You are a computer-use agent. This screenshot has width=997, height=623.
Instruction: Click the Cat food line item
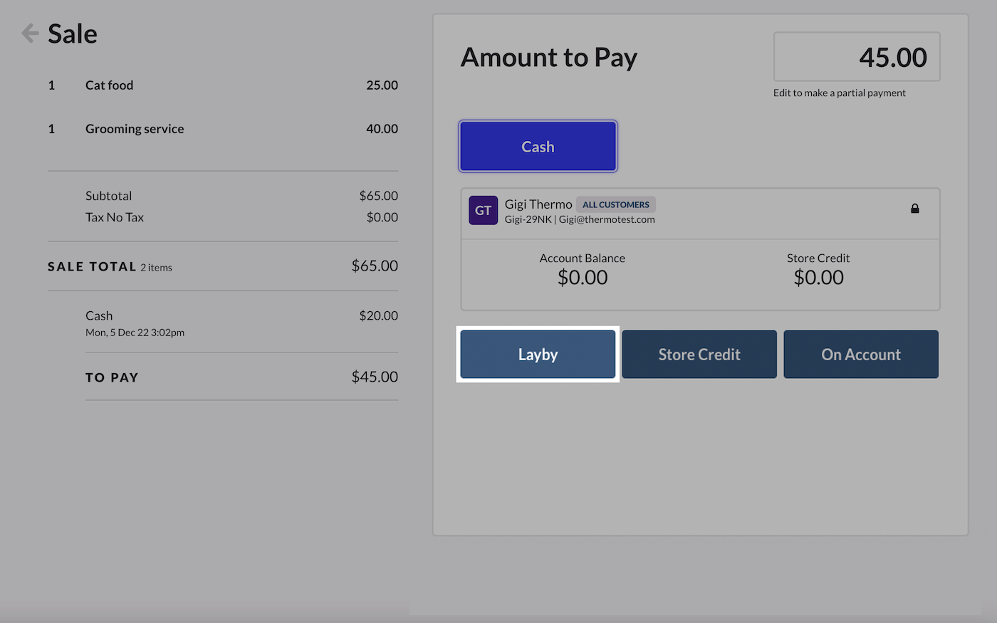coord(110,85)
